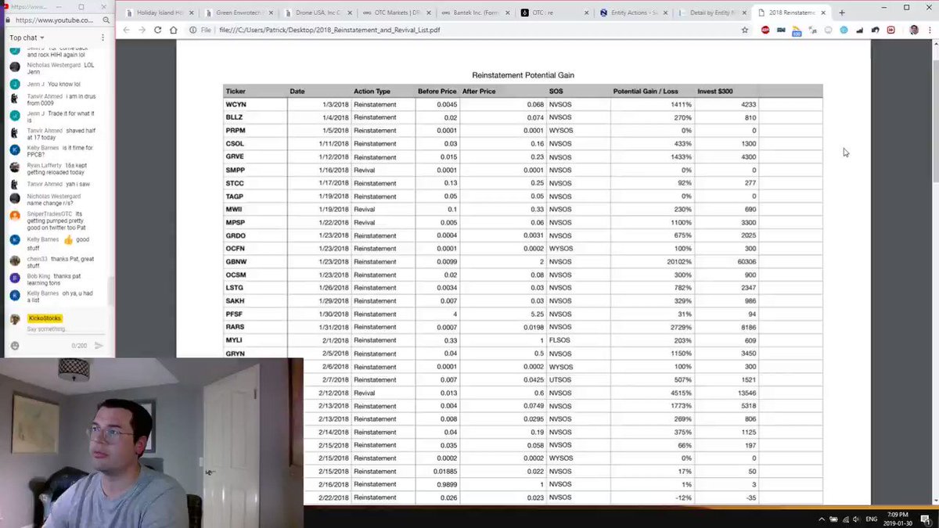Open the Wi-Fi network tray icon
939x528 pixels.
click(x=845, y=519)
